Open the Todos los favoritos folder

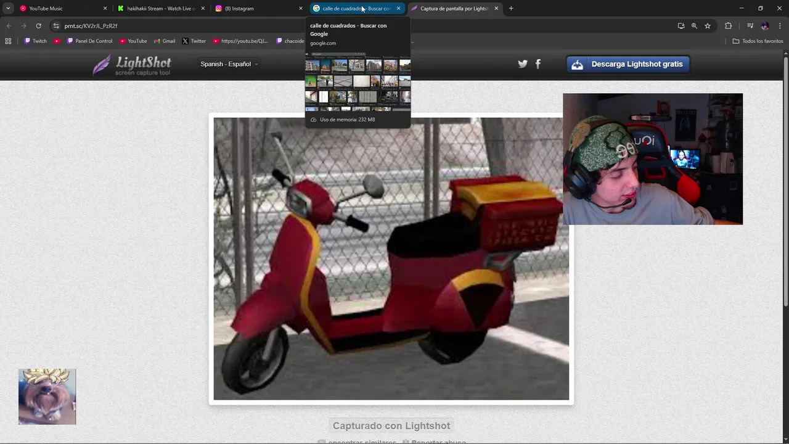[758, 41]
